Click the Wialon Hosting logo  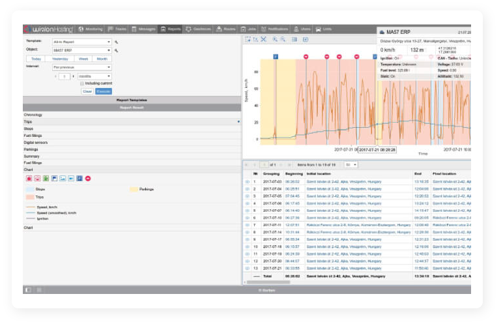[48, 29]
